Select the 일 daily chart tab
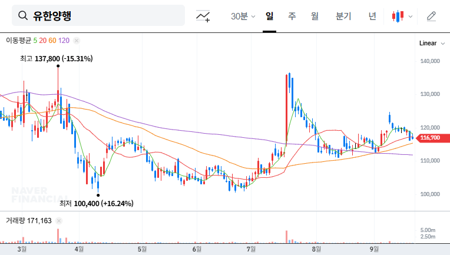The height and width of the screenshot is (255, 450). click(x=269, y=16)
